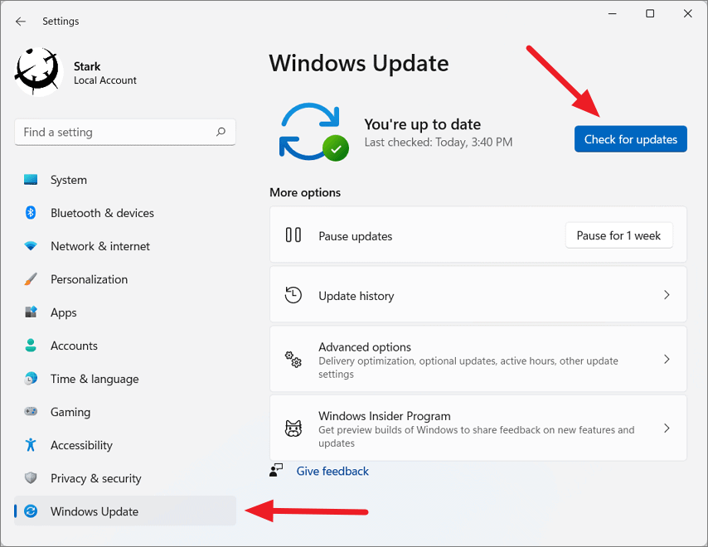Click the Personalization paintbrush icon

31,279
